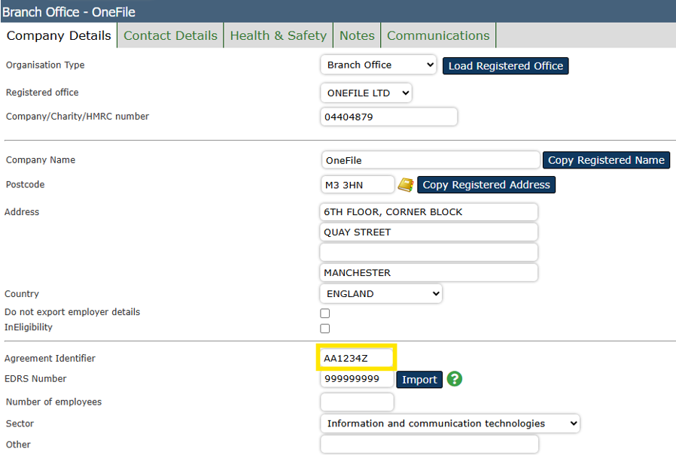
Task: Select the Notes tab
Action: click(357, 35)
